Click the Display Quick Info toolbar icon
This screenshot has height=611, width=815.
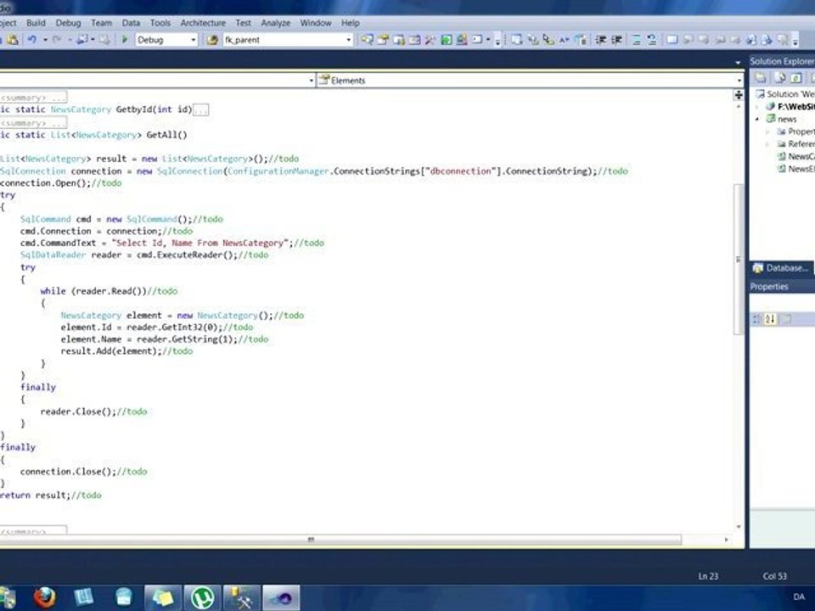pos(548,40)
